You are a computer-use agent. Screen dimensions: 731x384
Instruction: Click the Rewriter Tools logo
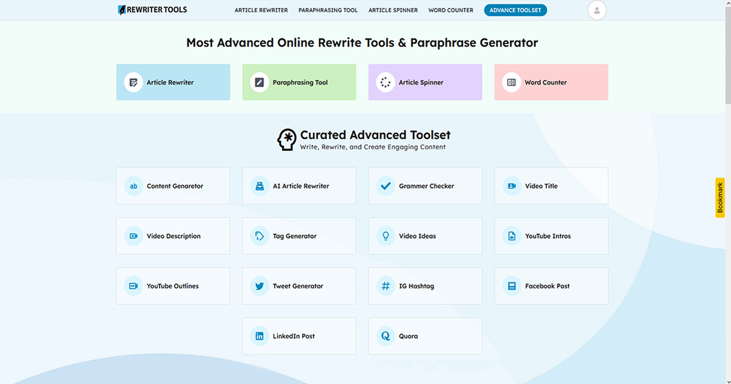pos(152,10)
